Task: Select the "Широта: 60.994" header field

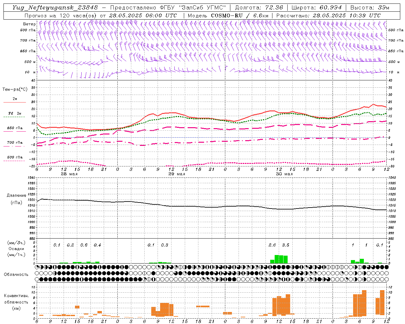Action: coord(317,8)
